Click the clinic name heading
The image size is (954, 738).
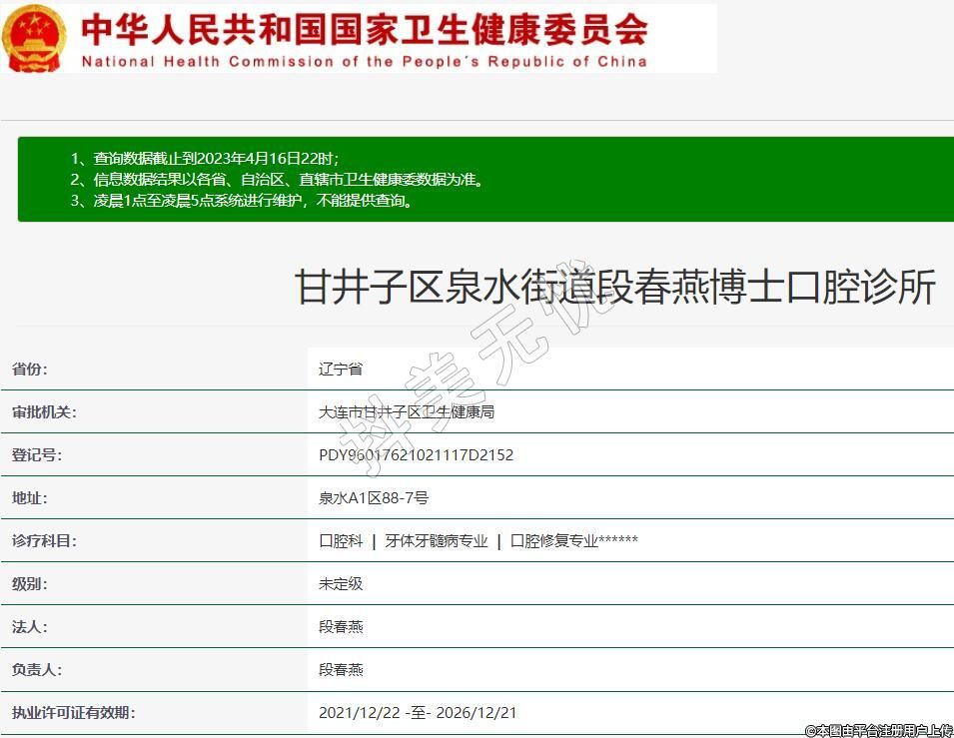615,288
